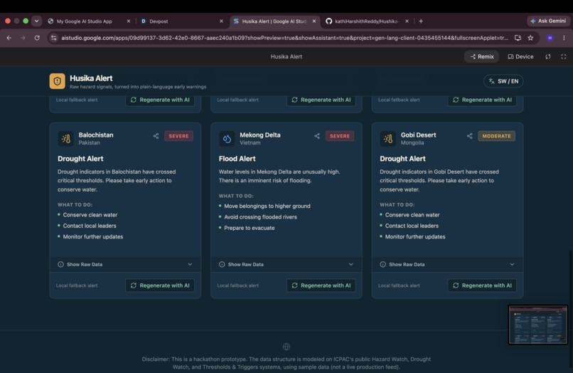This screenshot has height=373, width=573.
Task: Click the info icon on Balochistan Show Raw Data
Action: click(x=60, y=264)
